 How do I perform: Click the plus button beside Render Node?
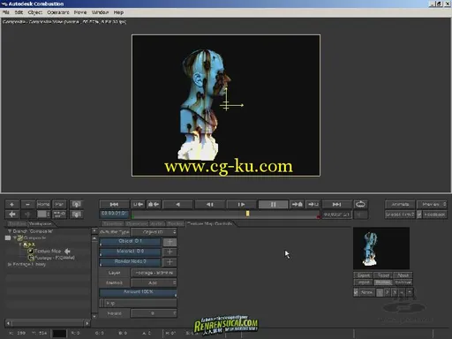(x=169, y=262)
